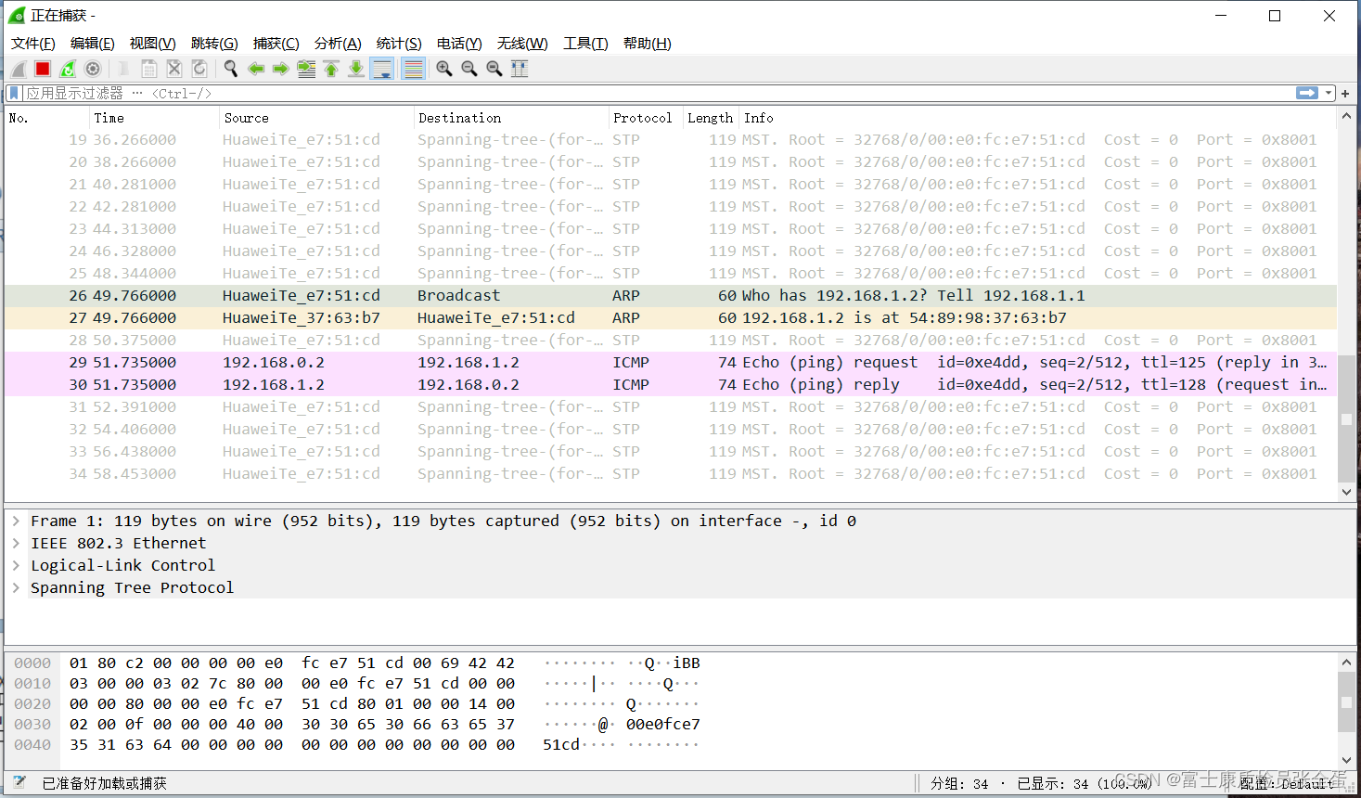Click status text 已准备好加载或捕获
Image resolution: width=1361 pixels, height=798 pixels.
click(x=105, y=783)
